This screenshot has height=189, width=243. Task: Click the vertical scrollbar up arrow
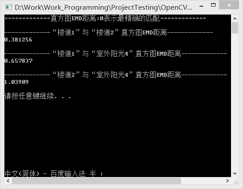click(x=235, y=19)
